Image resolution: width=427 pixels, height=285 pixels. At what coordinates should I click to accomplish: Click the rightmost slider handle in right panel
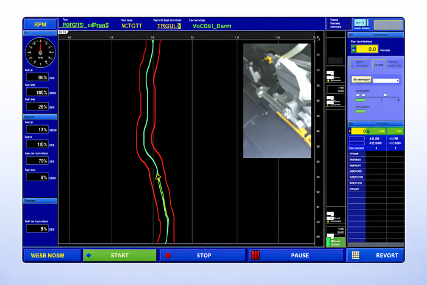tap(385, 95)
